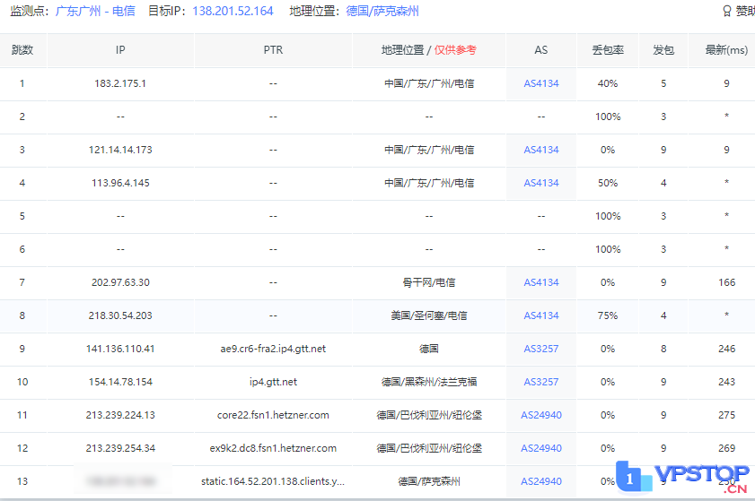This screenshot has width=755, height=501.
Task: Click the PTR column header
Action: click(x=273, y=50)
